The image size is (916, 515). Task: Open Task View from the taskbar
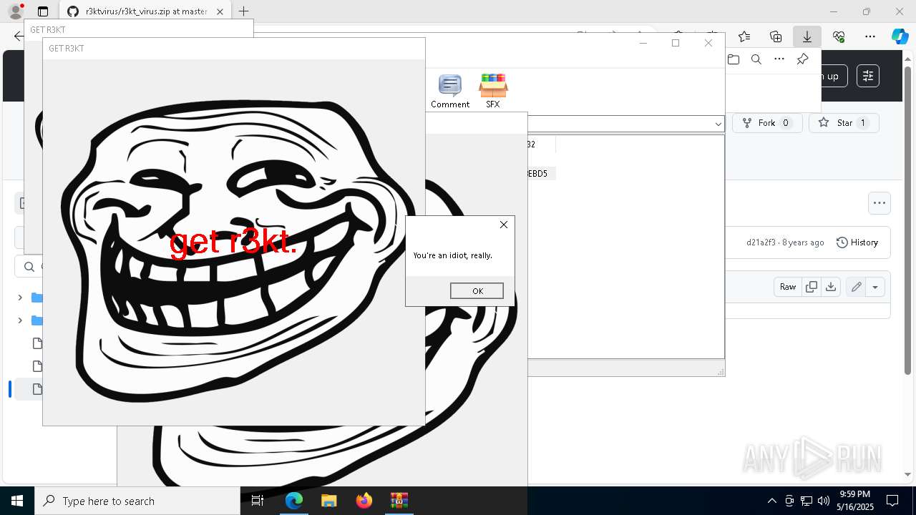point(258,501)
